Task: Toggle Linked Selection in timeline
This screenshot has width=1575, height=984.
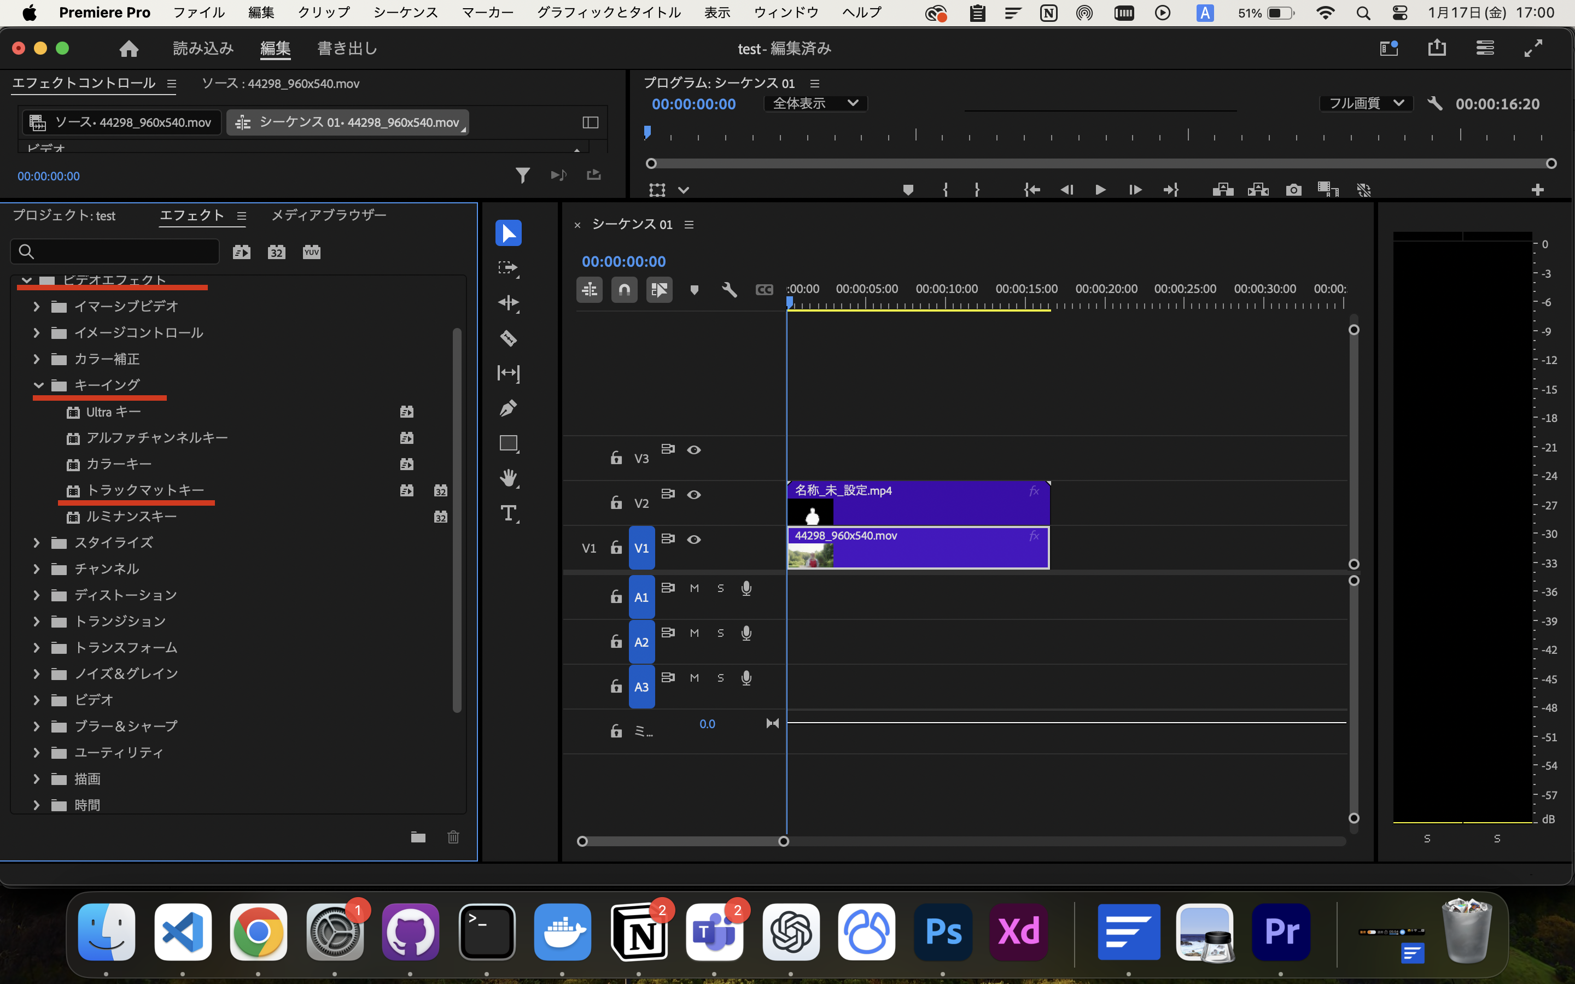Action: click(x=658, y=290)
